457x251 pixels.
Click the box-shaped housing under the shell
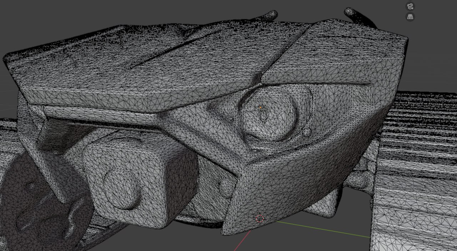[x=143, y=178]
